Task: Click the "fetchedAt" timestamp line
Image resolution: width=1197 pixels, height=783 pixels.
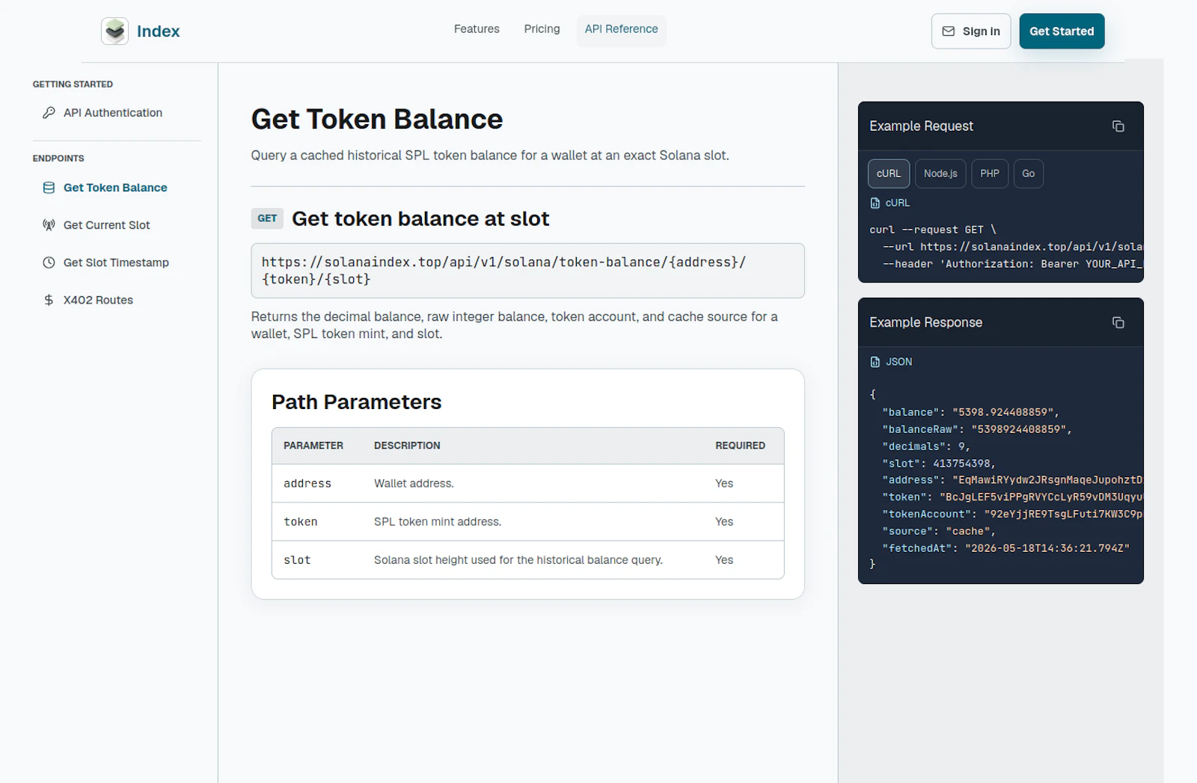Action: point(1006,548)
